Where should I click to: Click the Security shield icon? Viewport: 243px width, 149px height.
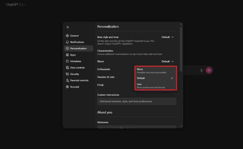click(67, 74)
